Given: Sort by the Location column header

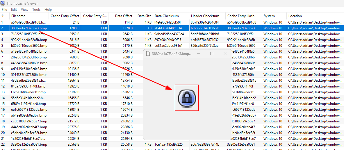Looking at the screenshot, I should pyautogui.click(x=295, y=16).
